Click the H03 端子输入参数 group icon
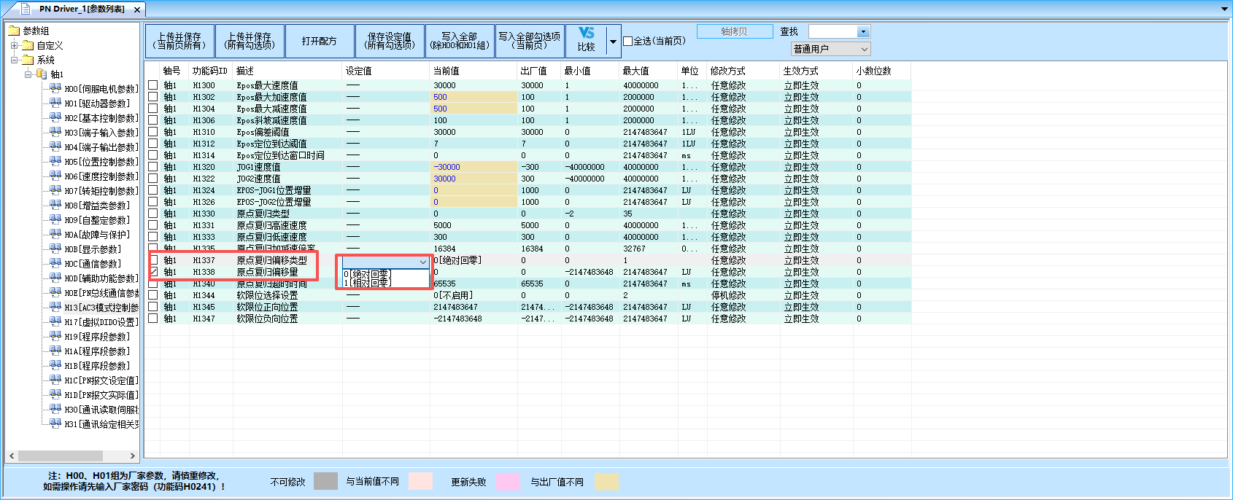The image size is (1233, 500). click(x=55, y=131)
